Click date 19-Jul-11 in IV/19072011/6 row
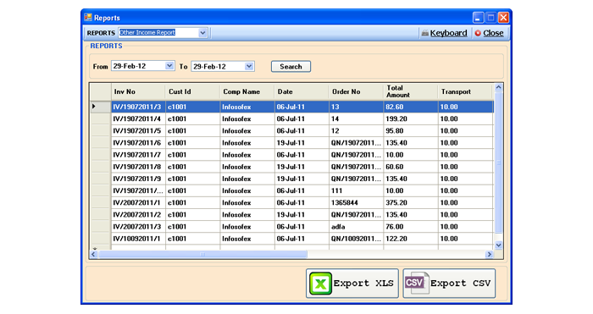 302,143
